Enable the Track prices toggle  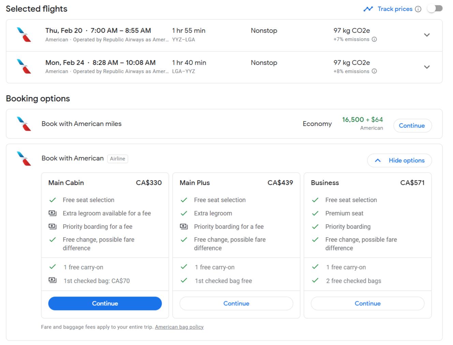[x=435, y=9]
